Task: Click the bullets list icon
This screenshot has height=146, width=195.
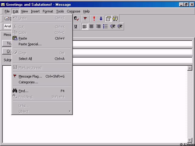Action: click(x=105, y=26)
